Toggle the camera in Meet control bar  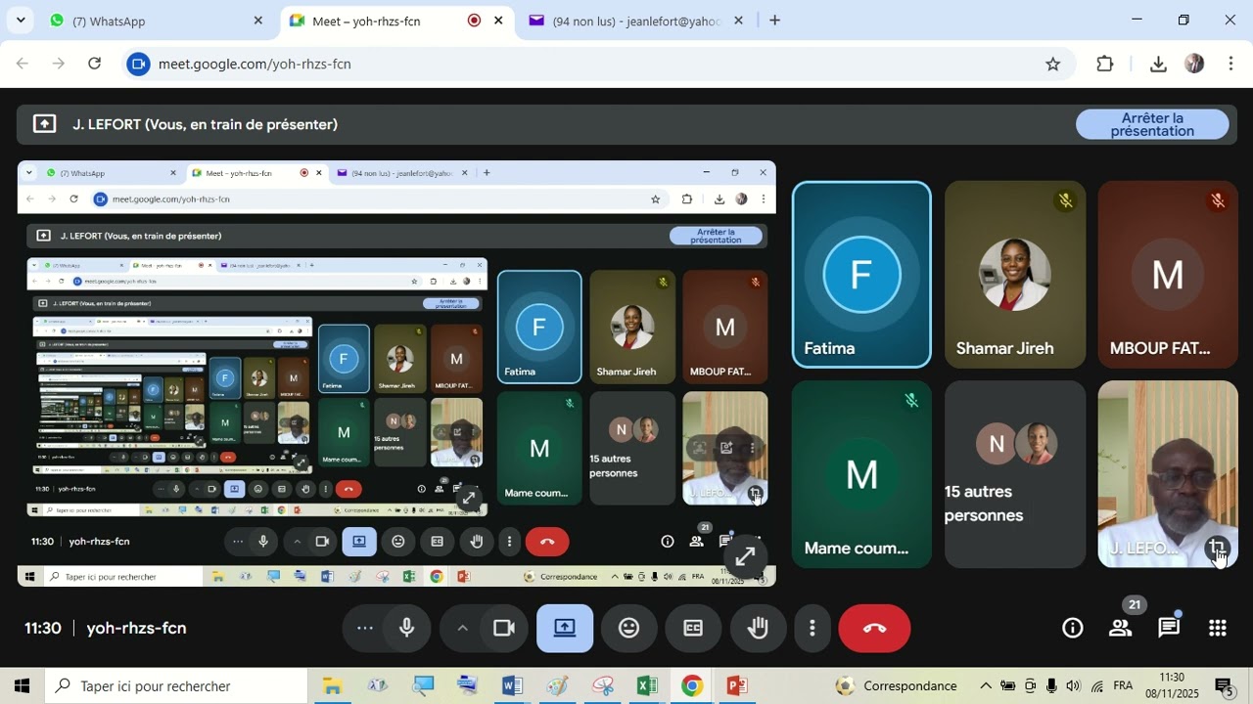504,628
